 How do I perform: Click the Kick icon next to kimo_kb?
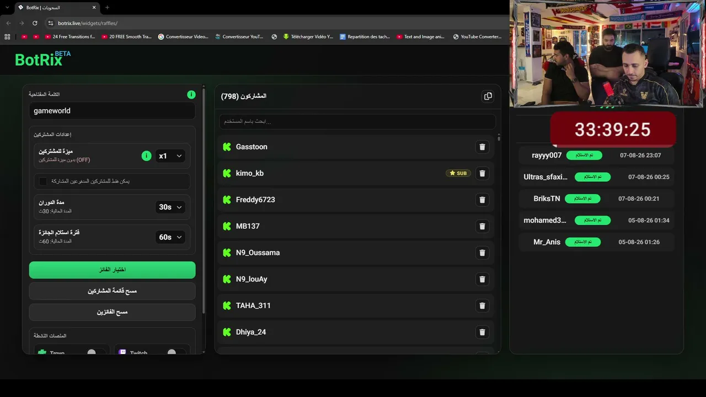[x=227, y=173]
